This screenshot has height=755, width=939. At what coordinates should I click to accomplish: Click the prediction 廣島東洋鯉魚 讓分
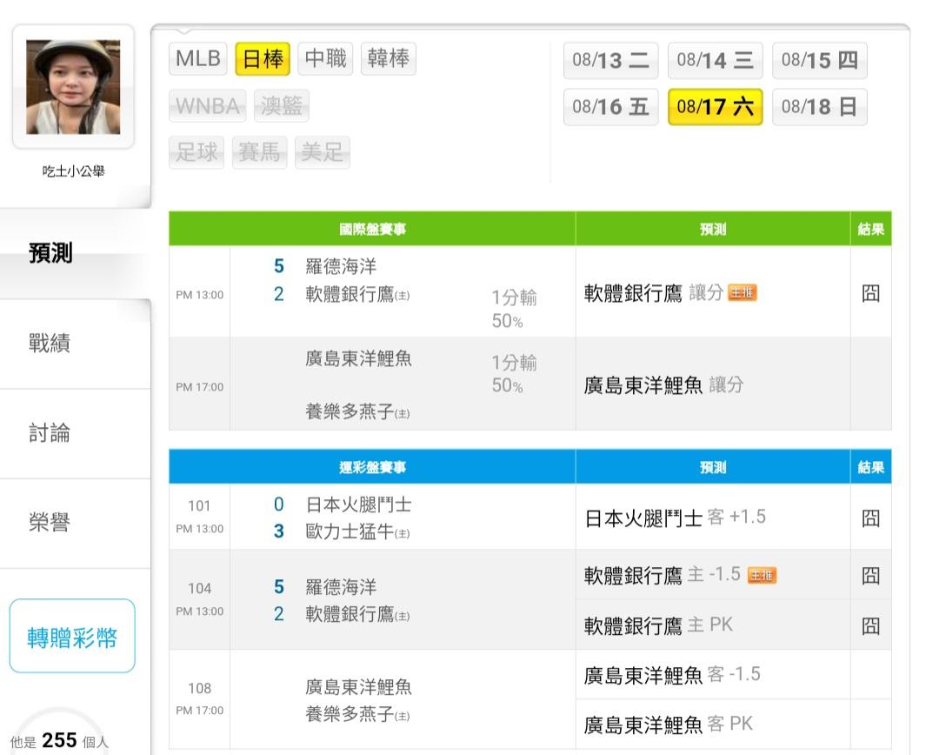663,384
